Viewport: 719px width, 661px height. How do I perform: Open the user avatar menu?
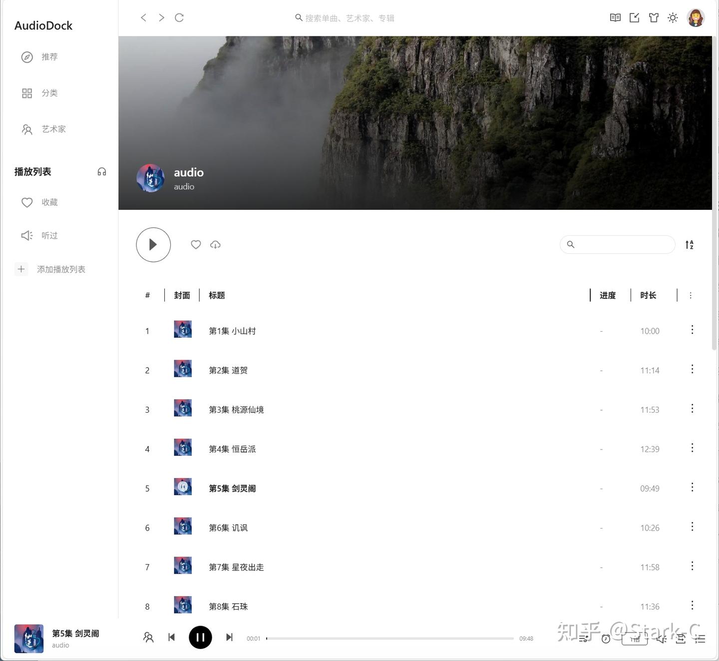696,17
